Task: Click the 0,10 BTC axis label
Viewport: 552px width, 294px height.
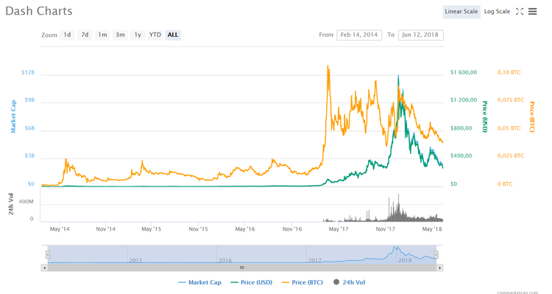Action: (509, 72)
